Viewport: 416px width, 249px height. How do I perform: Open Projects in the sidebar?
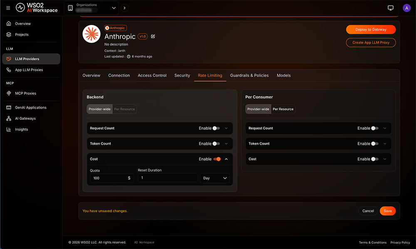(x=31, y=35)
